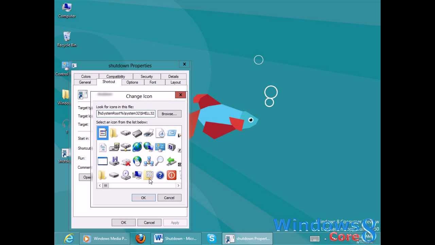Select the open folder icon in bottom row
Screen dimensions: 435x245
point(103,175)
